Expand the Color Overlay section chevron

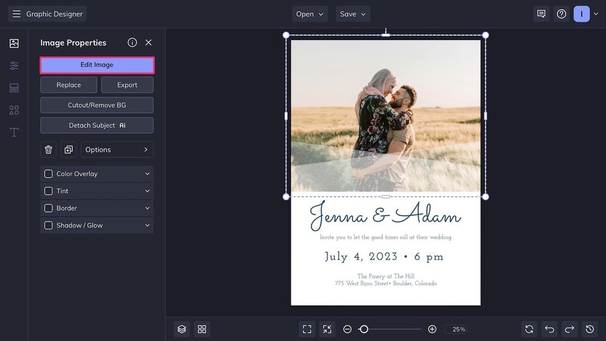[x=147, y=174]
